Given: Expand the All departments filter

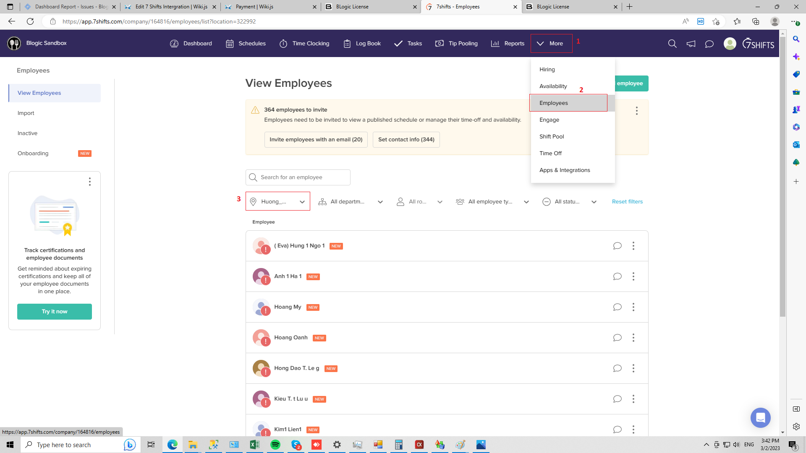Looking at the screenshot, I should (x=351, y=202).
